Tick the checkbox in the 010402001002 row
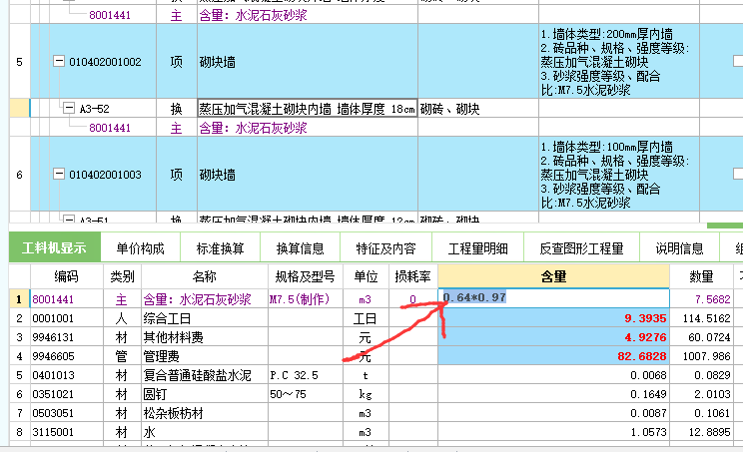This screenshot has height=452, width=743. [738, 61]
